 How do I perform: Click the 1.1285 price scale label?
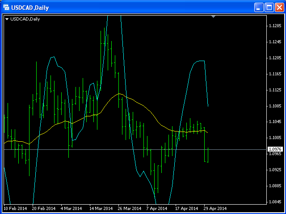coord(275,26)
